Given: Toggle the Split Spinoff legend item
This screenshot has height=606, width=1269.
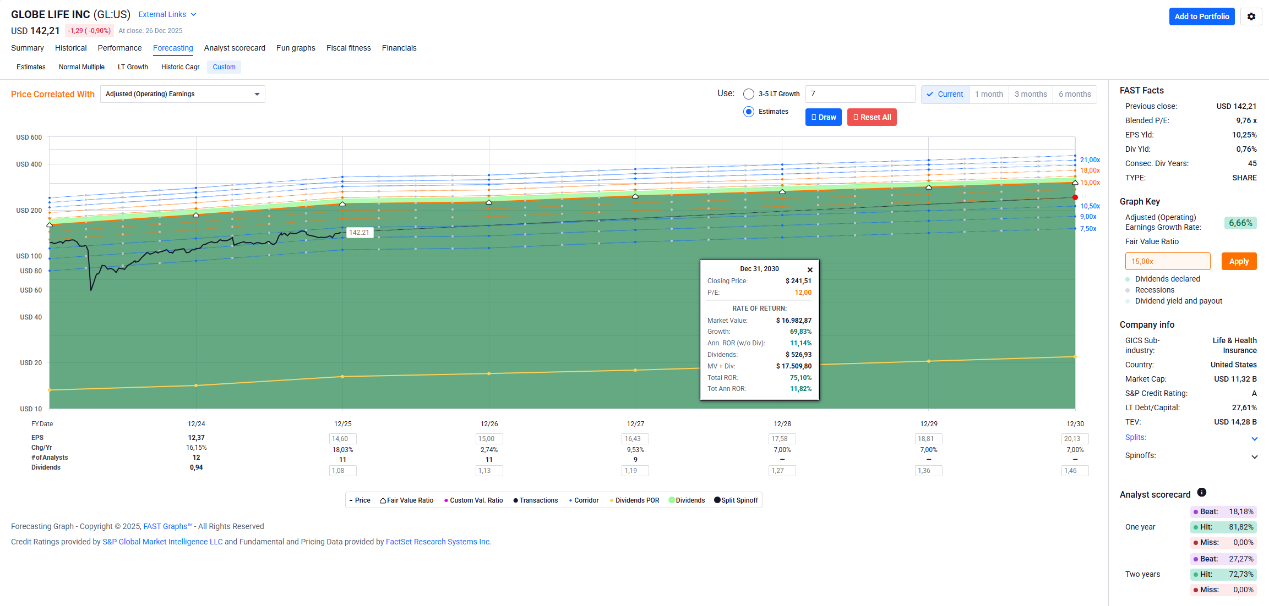Looking at the screenshot, I should [x=736, y=500].
